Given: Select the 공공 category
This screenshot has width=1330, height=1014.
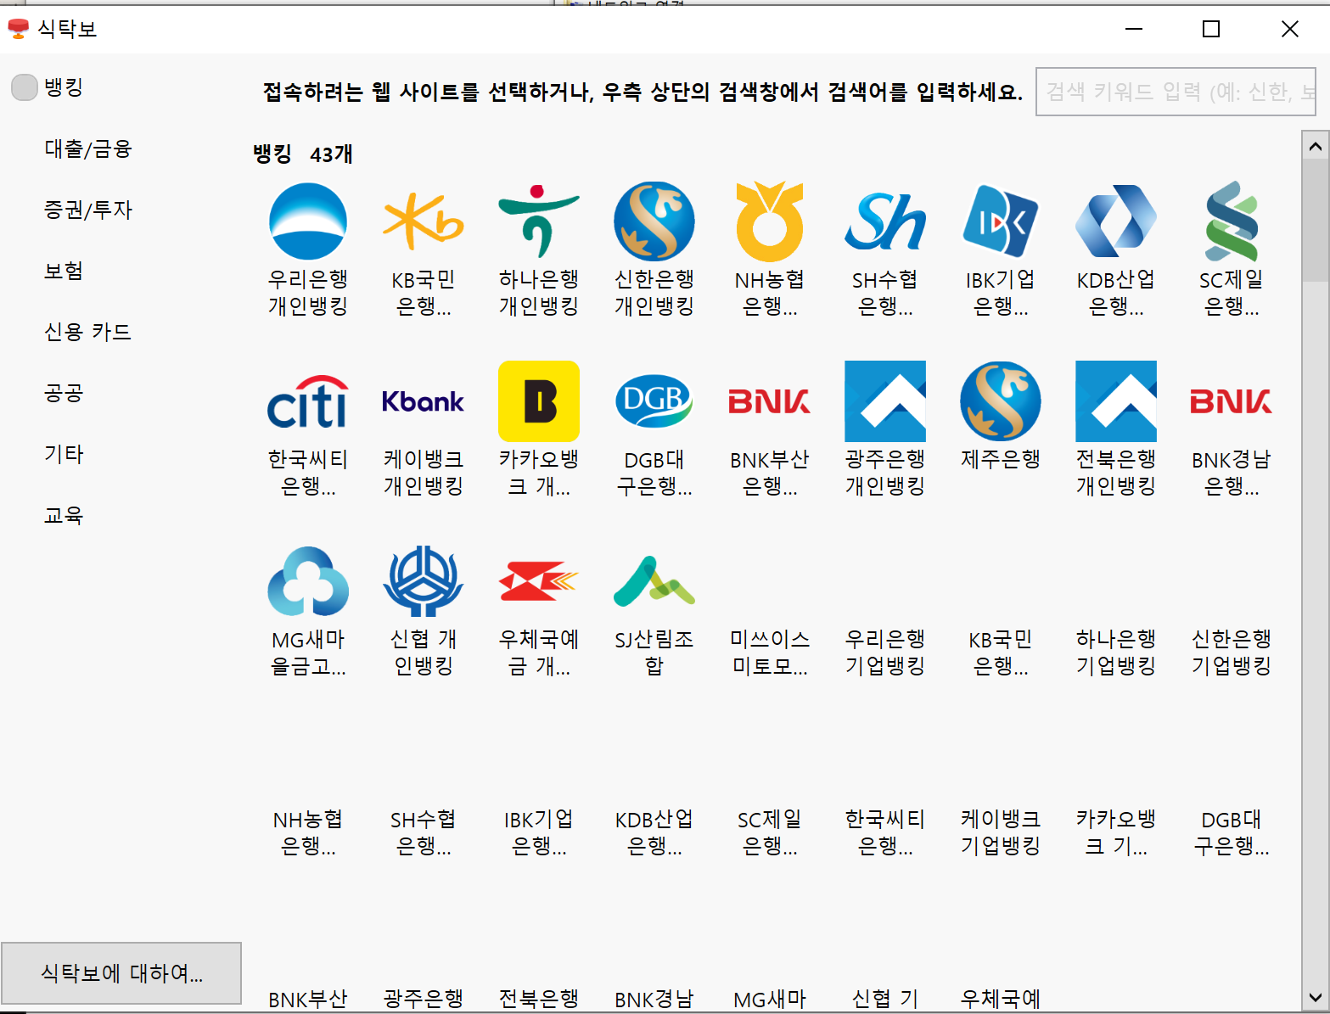Looking at the screenshot, I should (64, 393).
